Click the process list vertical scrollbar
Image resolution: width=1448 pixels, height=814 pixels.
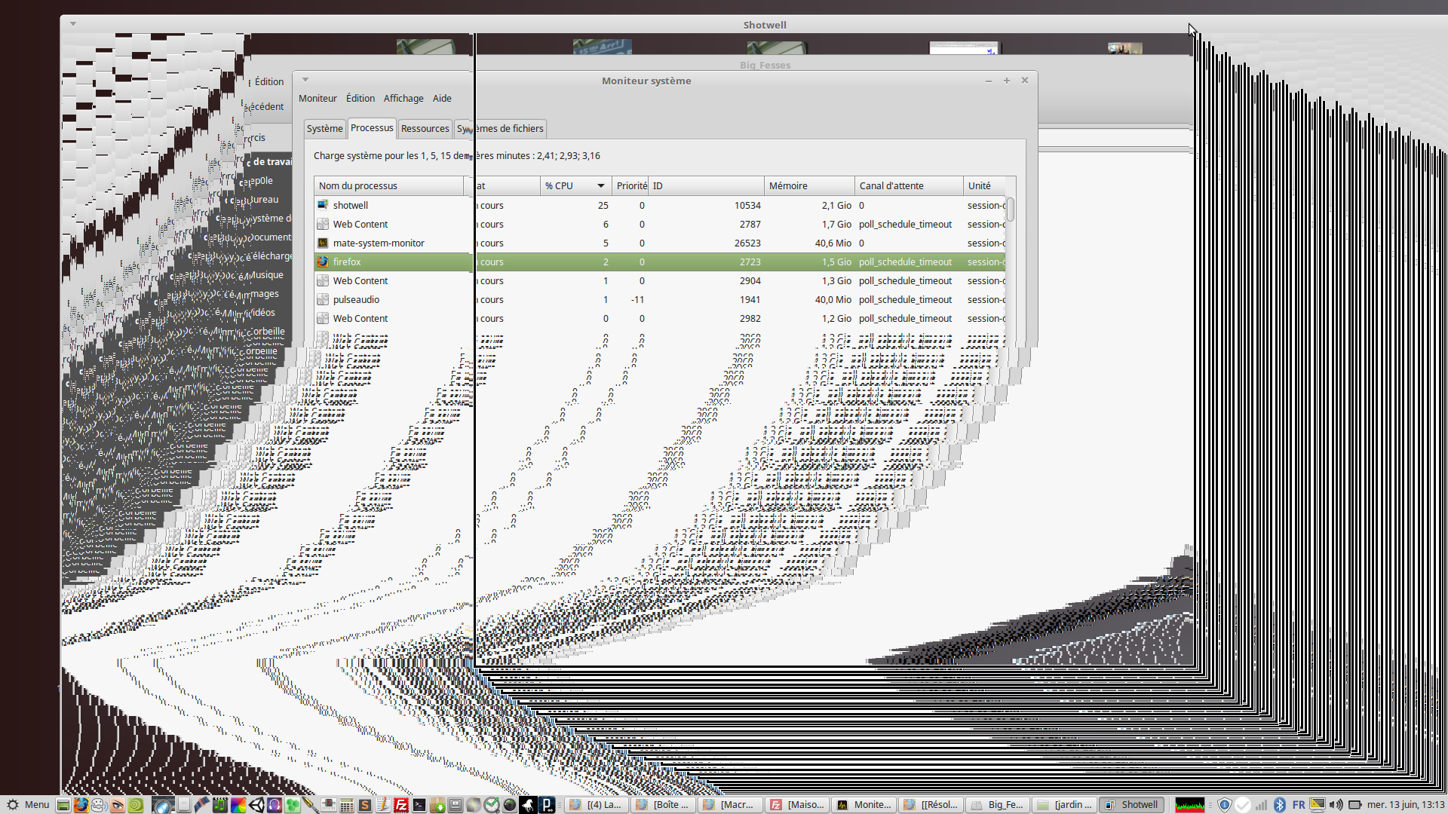[x=1010, y=210]
